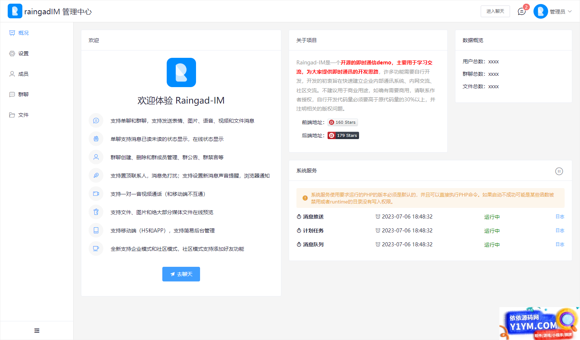Click the 文件总数 value
Viewport: 580px width, 340px height.
(494, 86)
